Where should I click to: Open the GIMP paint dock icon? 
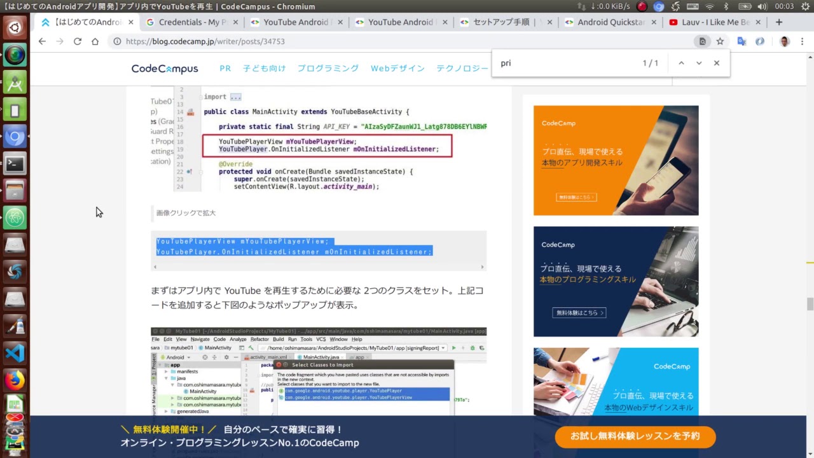[15, 326]
